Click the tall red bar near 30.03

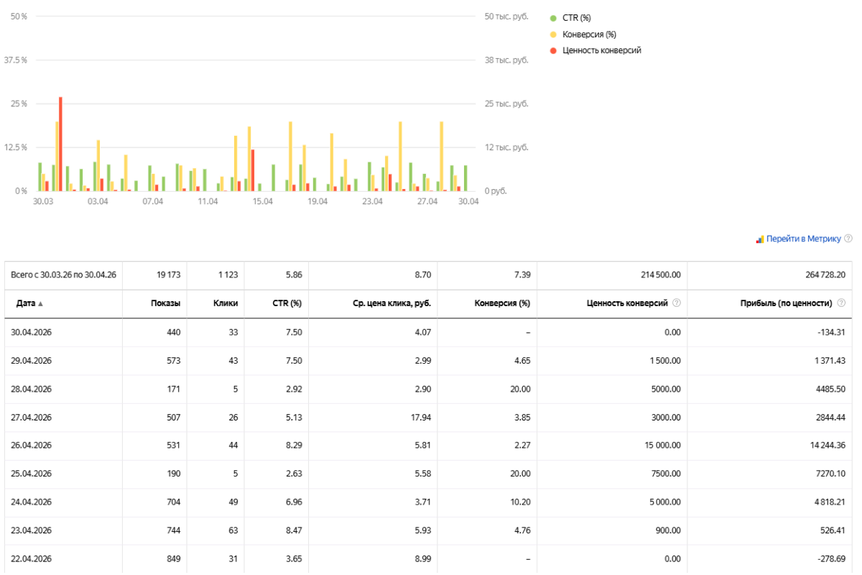pos(60,144)
